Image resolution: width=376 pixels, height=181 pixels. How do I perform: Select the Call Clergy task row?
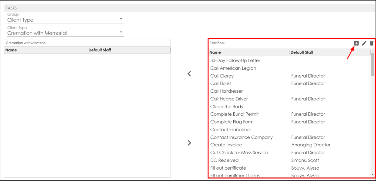222,76
